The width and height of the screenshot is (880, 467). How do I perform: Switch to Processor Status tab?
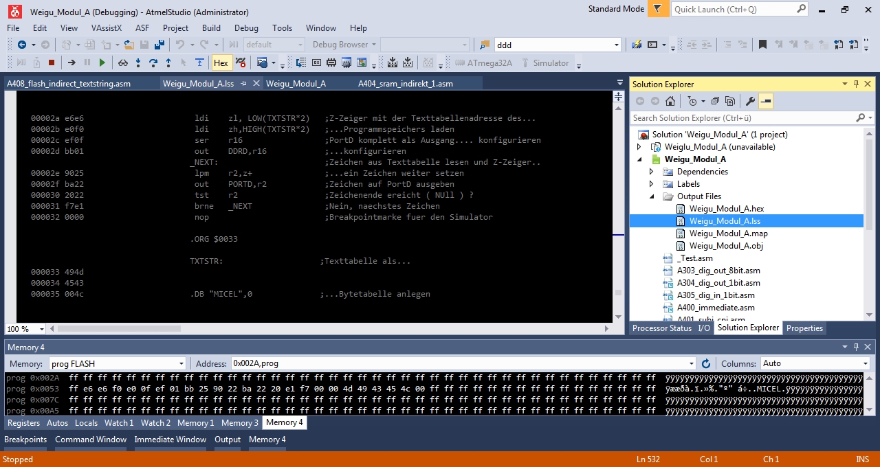662,328
